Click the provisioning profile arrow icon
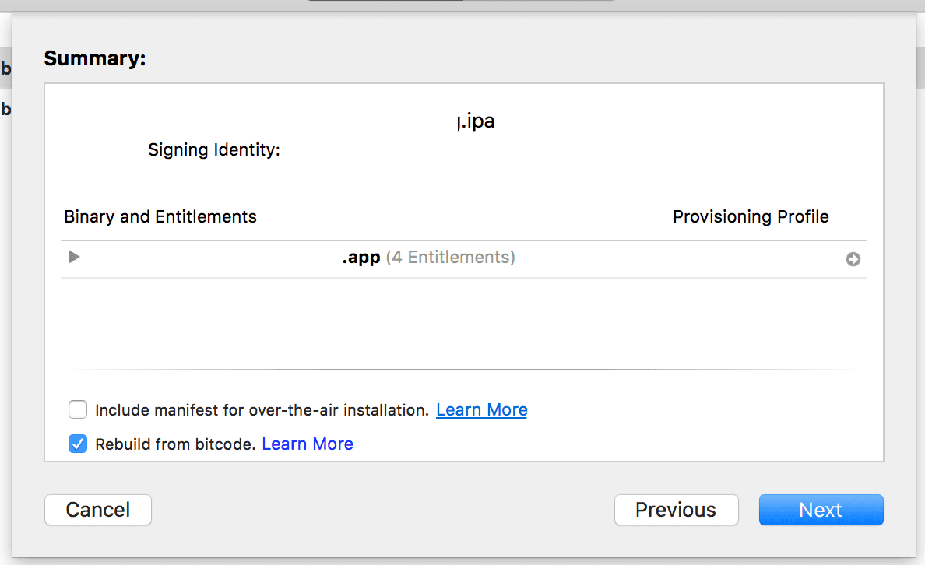Screen dimensions: 925x565 [x=853, y=259]
